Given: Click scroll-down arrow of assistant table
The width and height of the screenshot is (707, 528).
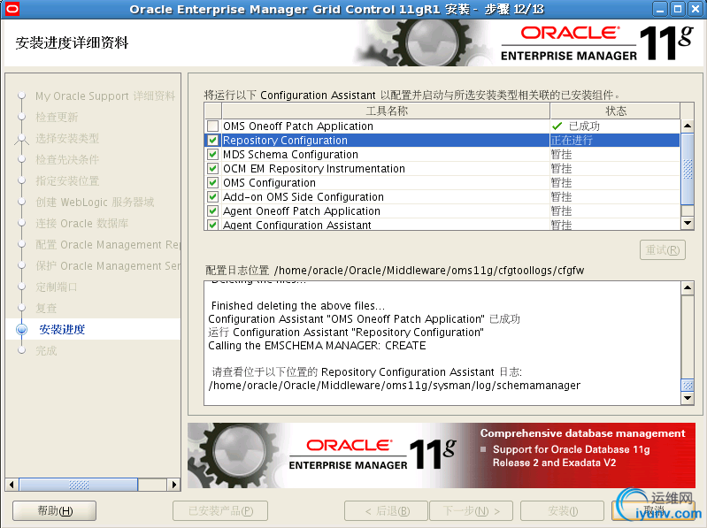Looking at the screenshot, I should click(x=688, y=223).
